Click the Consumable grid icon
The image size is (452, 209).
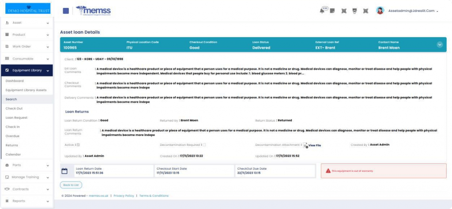pyautogui.click(x=7, y=59)
